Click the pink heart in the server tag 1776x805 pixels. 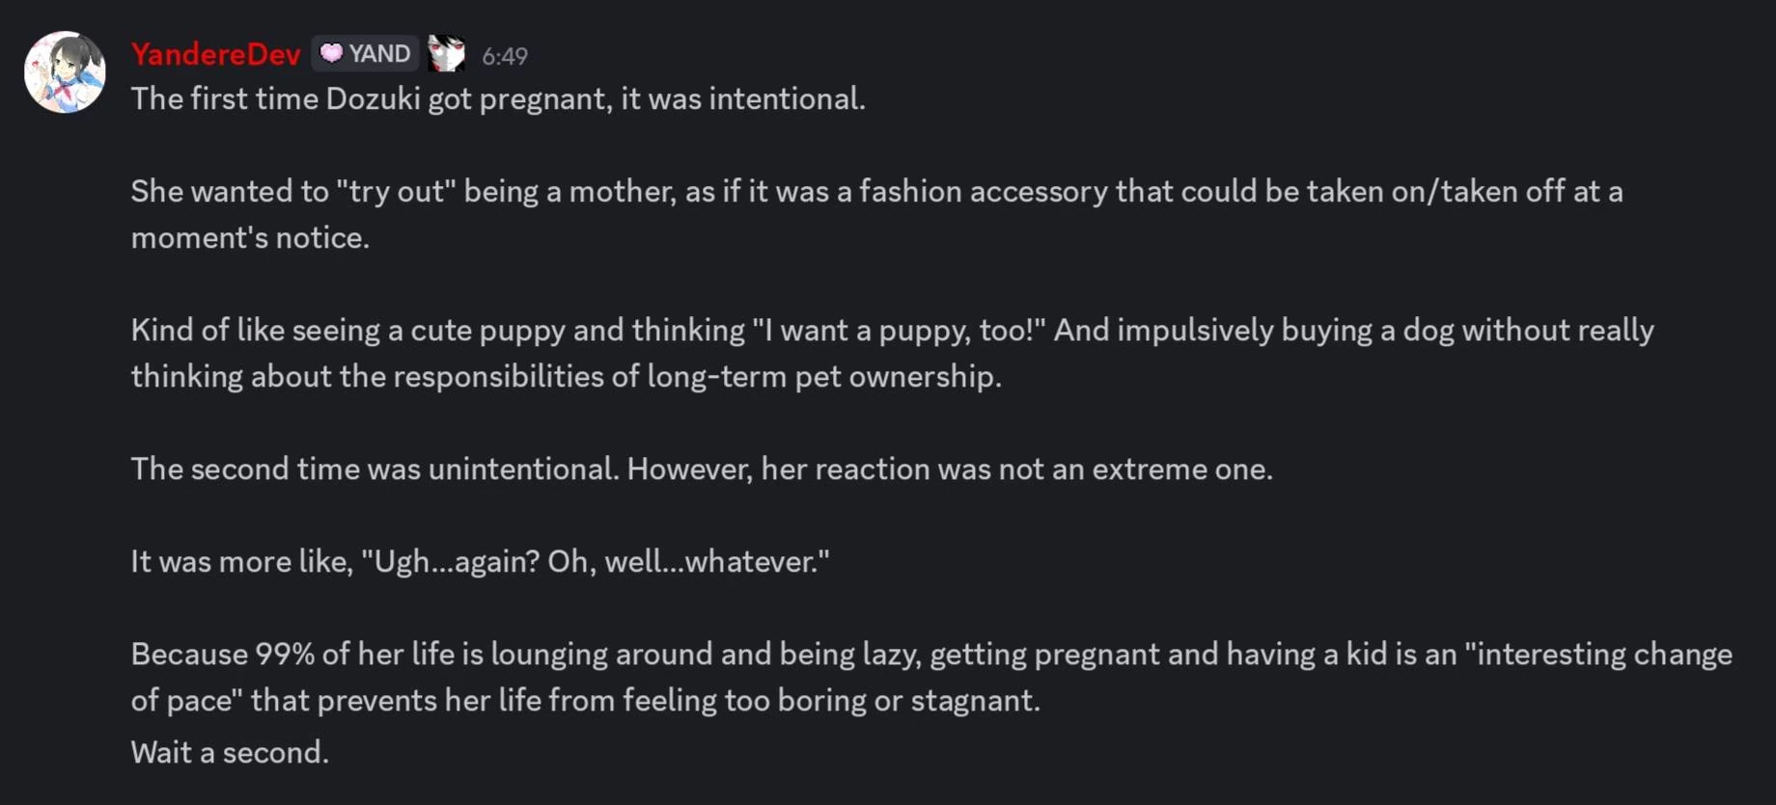click(331, 53)
